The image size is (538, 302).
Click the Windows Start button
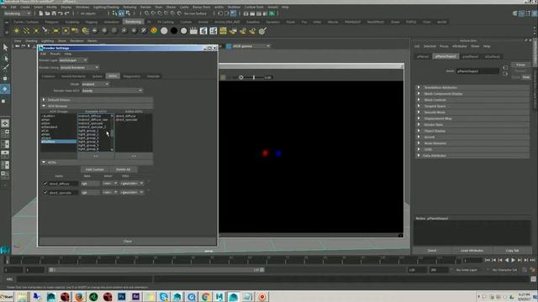pyautogui.click(x=7, y=296)
